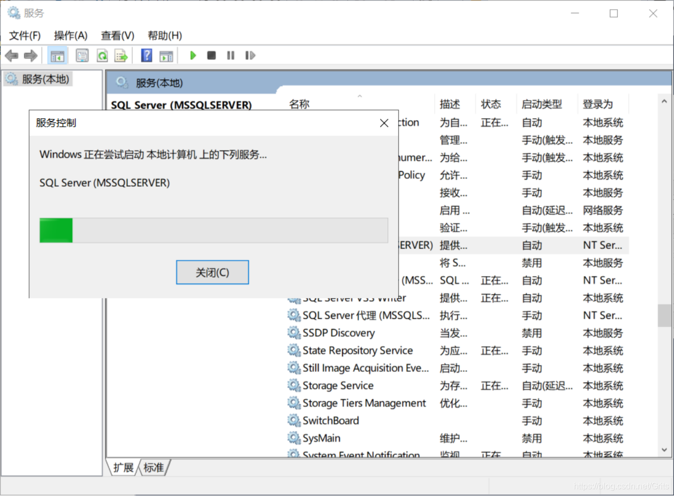Click the 关闭(C) button in the dialog
Screen dimensions: 674x496
tap(213, 272)
